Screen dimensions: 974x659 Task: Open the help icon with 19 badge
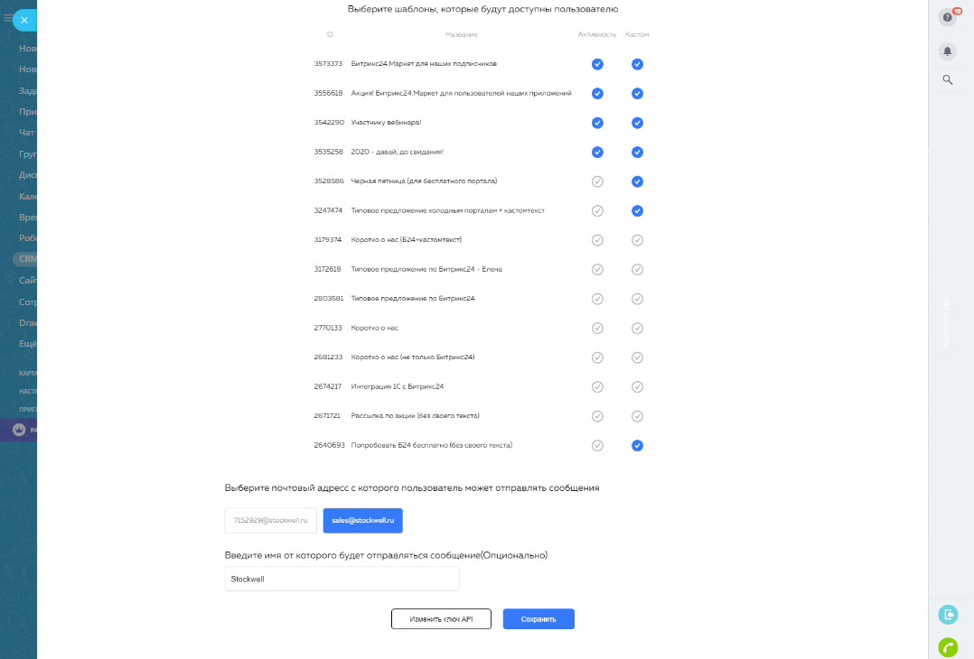point(947,17)
